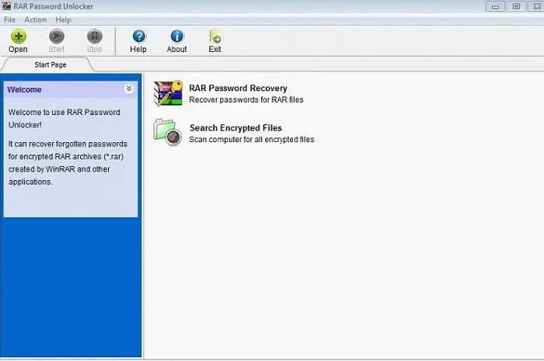This screenshot has height=361, width=544.
Task: Click the Stop toolbar icon
Action: 94,36
